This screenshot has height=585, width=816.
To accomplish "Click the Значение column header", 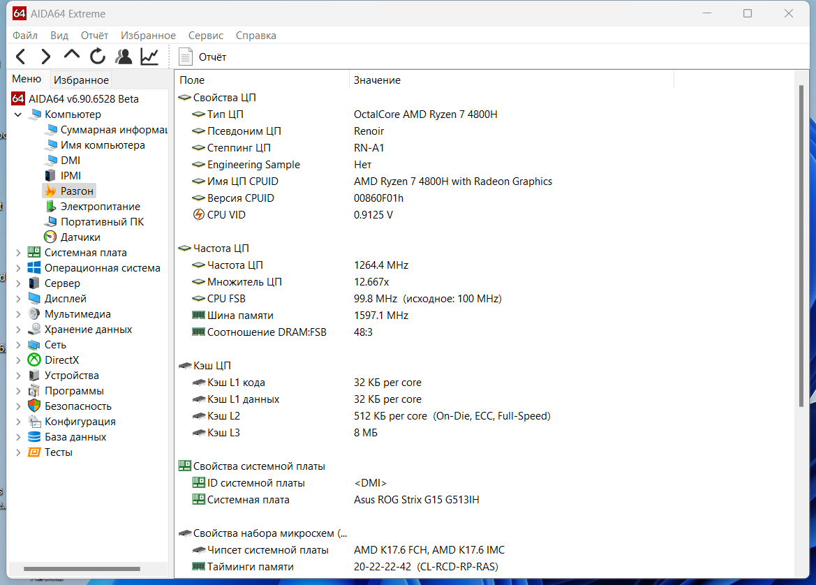I will 511,80.
